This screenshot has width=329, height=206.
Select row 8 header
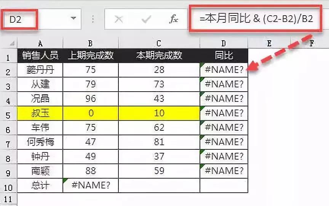tap(8, 157)
